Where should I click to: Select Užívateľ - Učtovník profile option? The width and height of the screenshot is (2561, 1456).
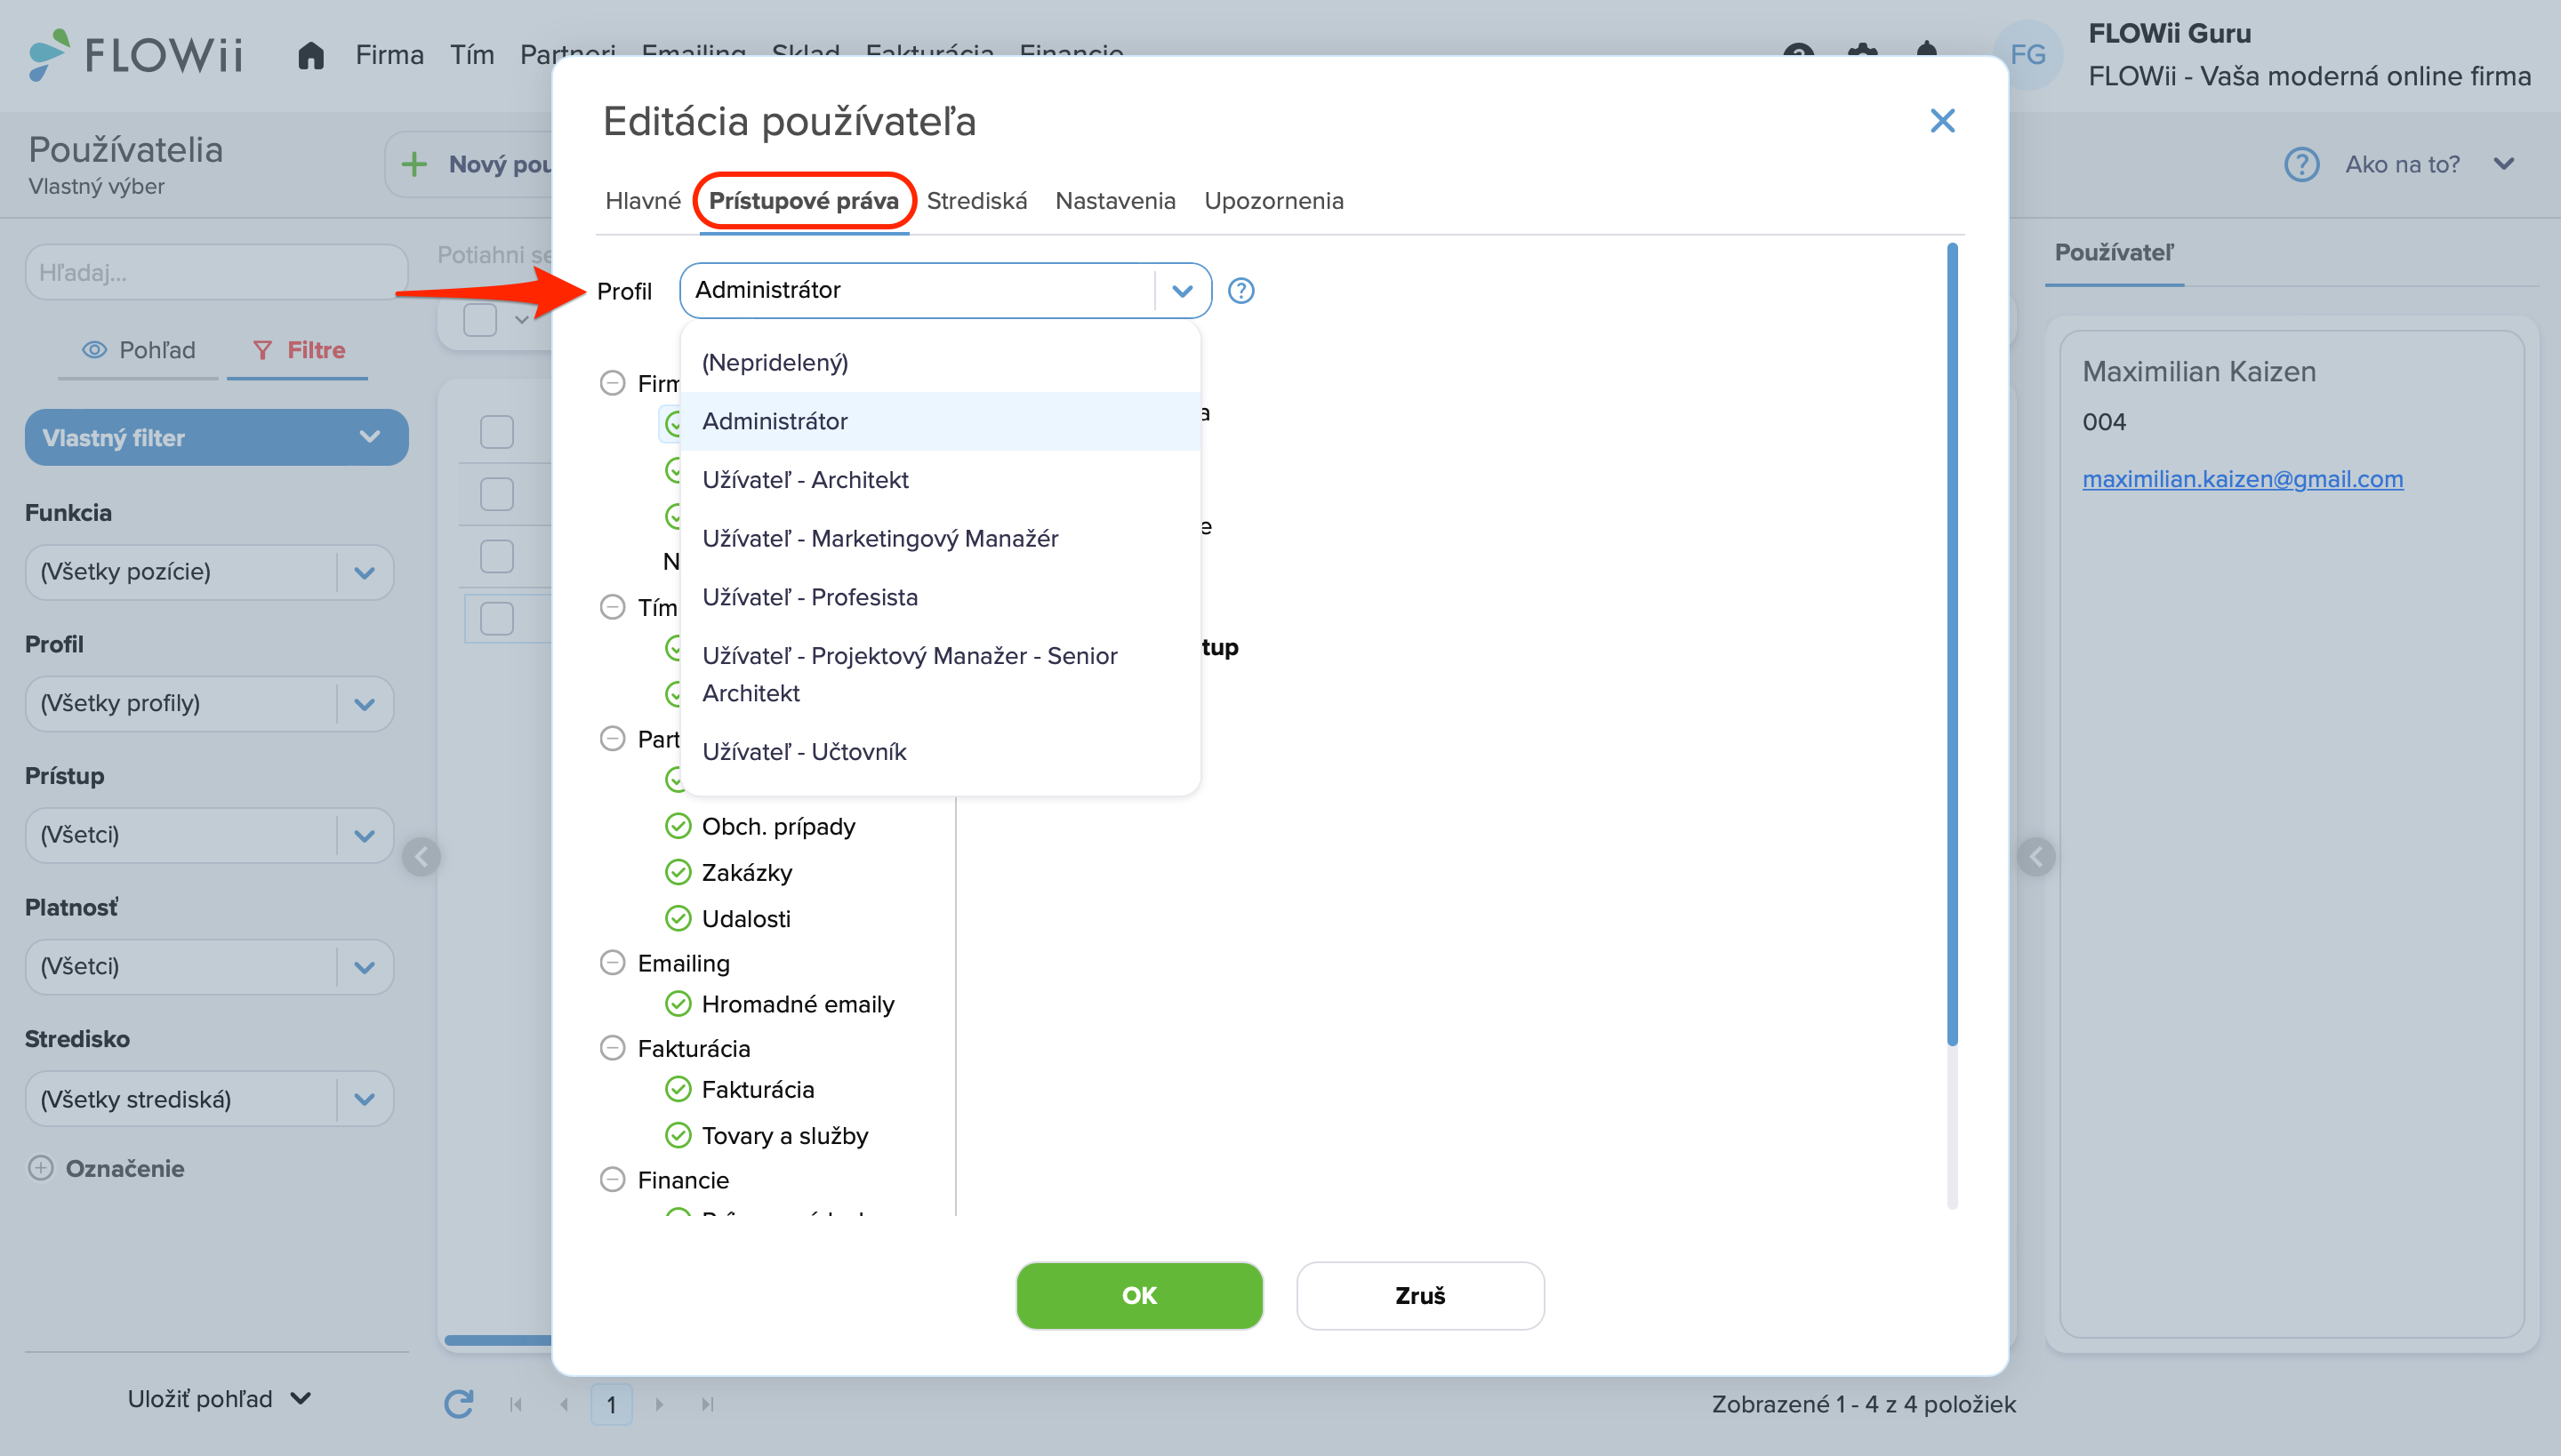(x=941, y=751)
